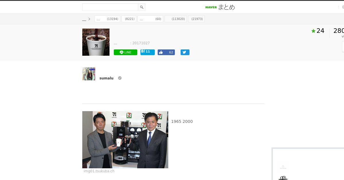
Task: Click the Hatena bookmark B! 11 button
Action: pyautogui.click(x=148, y=52)
